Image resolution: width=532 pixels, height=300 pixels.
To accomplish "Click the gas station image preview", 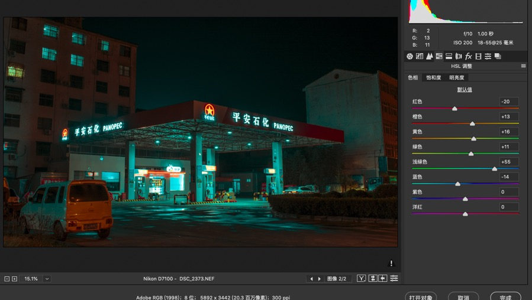I will tap(201, 132).
